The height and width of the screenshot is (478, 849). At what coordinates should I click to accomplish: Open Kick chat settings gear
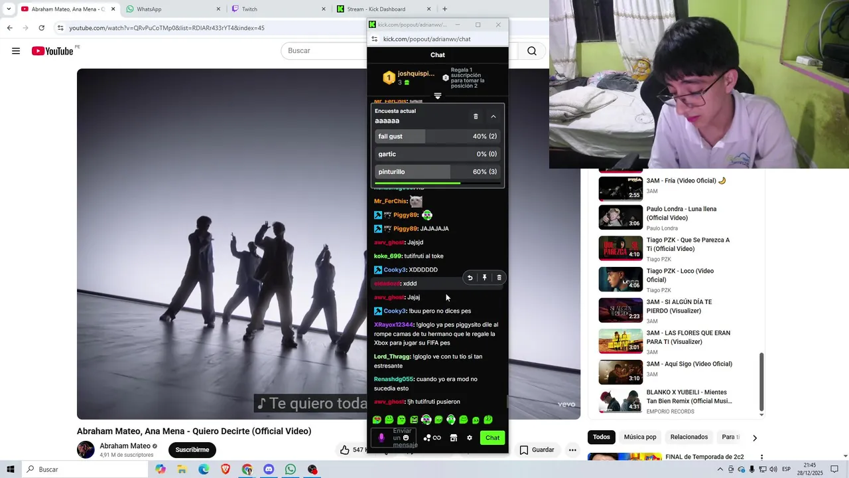[470, 438]
